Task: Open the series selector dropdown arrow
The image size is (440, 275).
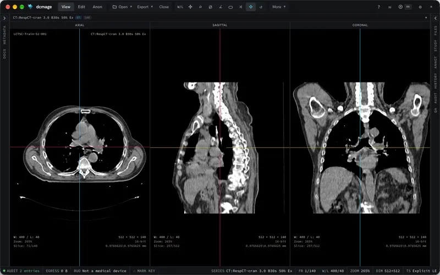Action: click(x=426, y=18)
